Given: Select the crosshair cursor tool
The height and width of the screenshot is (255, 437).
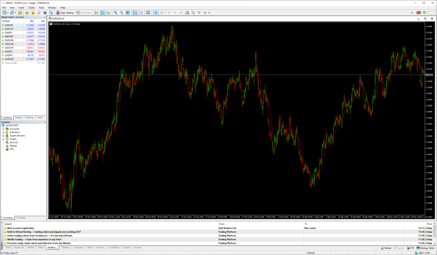Looking at the screenshot, I should (x=162, y=13).
